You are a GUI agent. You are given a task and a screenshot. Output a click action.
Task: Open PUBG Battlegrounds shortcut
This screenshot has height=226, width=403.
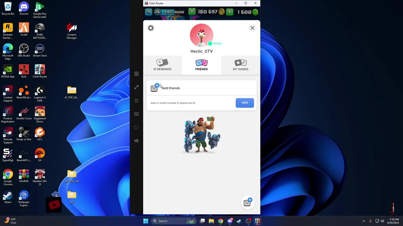click(40, 31)
